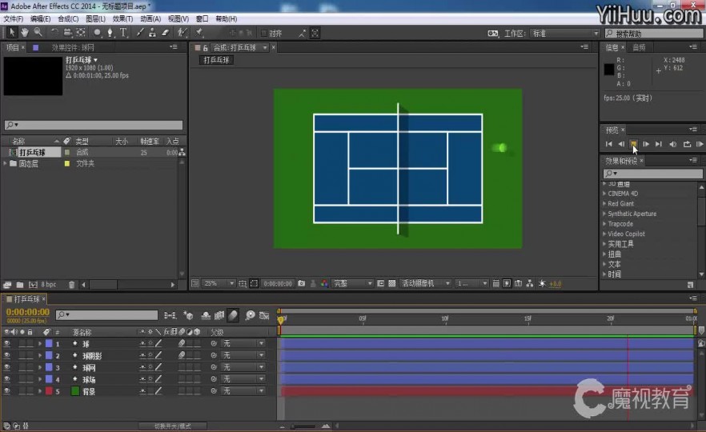Viewport: 706px width, 432px height.
Task: Select the Brush tool
Action: point(140,32)
